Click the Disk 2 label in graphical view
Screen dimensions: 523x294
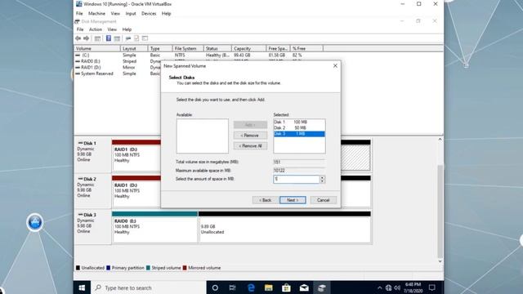point(90,179)
